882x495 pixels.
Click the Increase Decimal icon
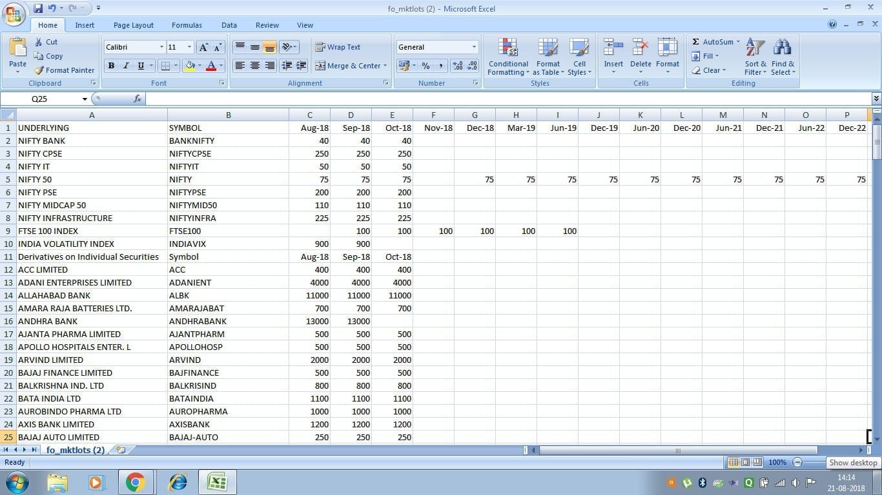(456, 66)
